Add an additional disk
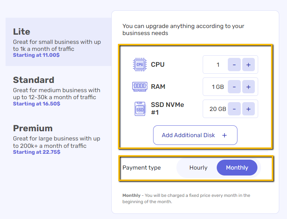Screen dimensions: 287x219 click(195, 135)
